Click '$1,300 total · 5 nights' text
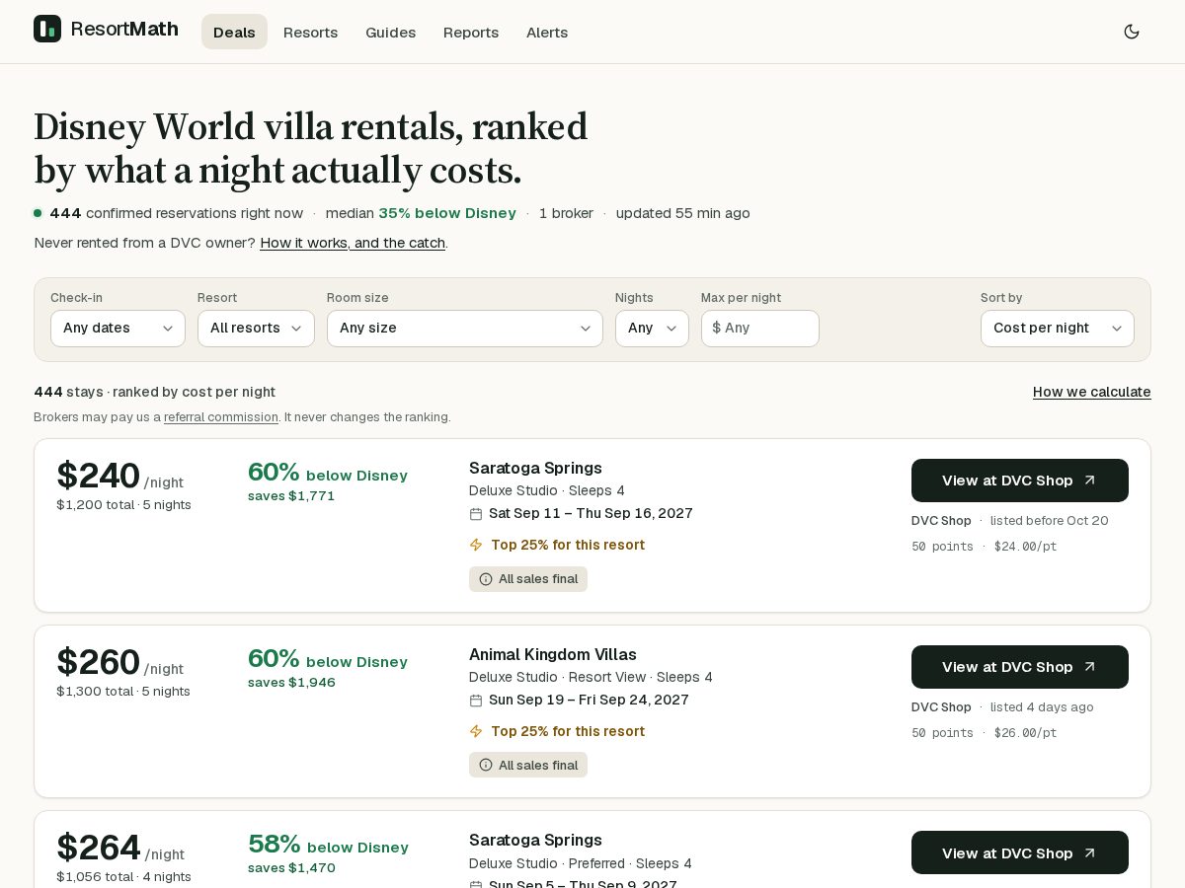Viewport: 1185px width, 888px height. pos(123,692)
